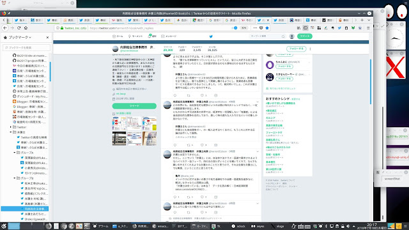
Task: Go back with the browser back arrow
Action: pyautogui.click(x=5, y=28)
